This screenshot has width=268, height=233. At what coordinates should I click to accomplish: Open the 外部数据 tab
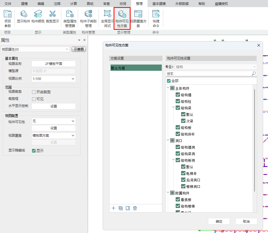[x=182, y=4]
